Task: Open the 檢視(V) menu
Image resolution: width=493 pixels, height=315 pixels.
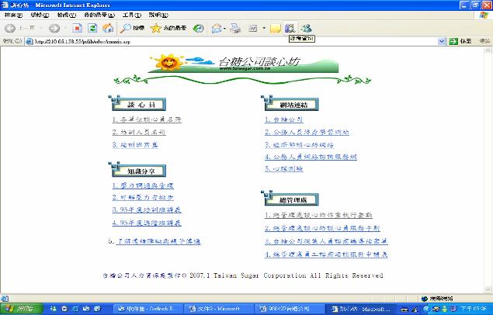Action: (x=66, y=15)
